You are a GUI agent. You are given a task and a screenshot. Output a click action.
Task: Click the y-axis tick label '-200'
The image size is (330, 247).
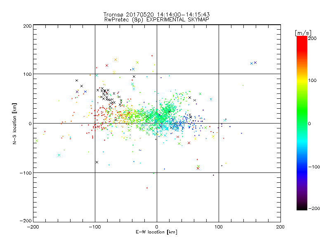coord(26,221)
